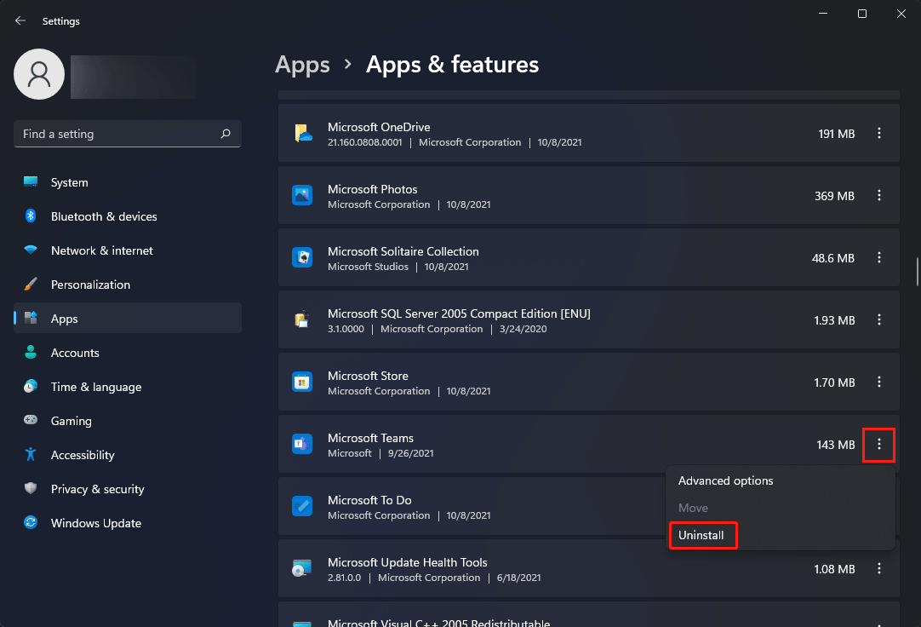This screenshot has width=921, height=627.
Task: Select Advanced options in the context menu
Action: [781, 480]
